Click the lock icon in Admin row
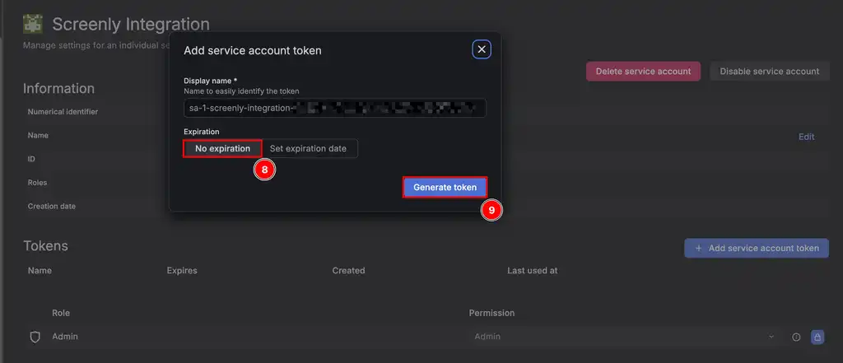843x363 pixels. pyautogui.click(x=817, y=337)
